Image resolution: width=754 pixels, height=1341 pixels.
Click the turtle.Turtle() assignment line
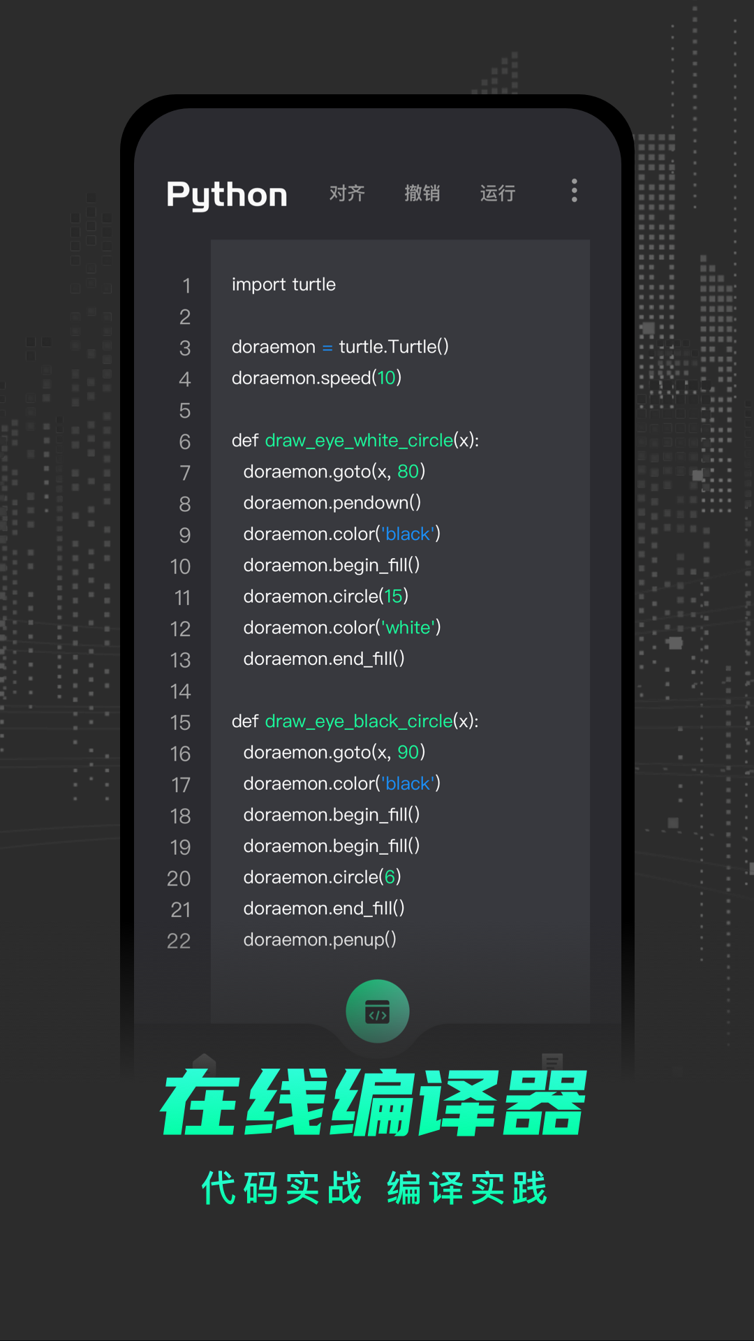click(x=340, y=347)
